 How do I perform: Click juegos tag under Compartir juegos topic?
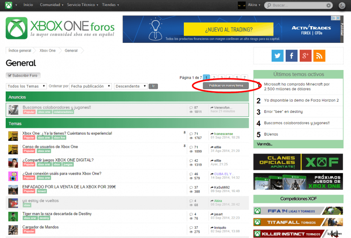(x=68, y=164)
